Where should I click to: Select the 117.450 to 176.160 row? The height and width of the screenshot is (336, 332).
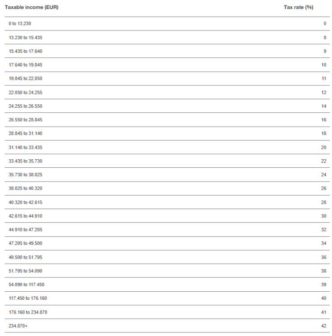pyautogui.click(x=167, y=298)
